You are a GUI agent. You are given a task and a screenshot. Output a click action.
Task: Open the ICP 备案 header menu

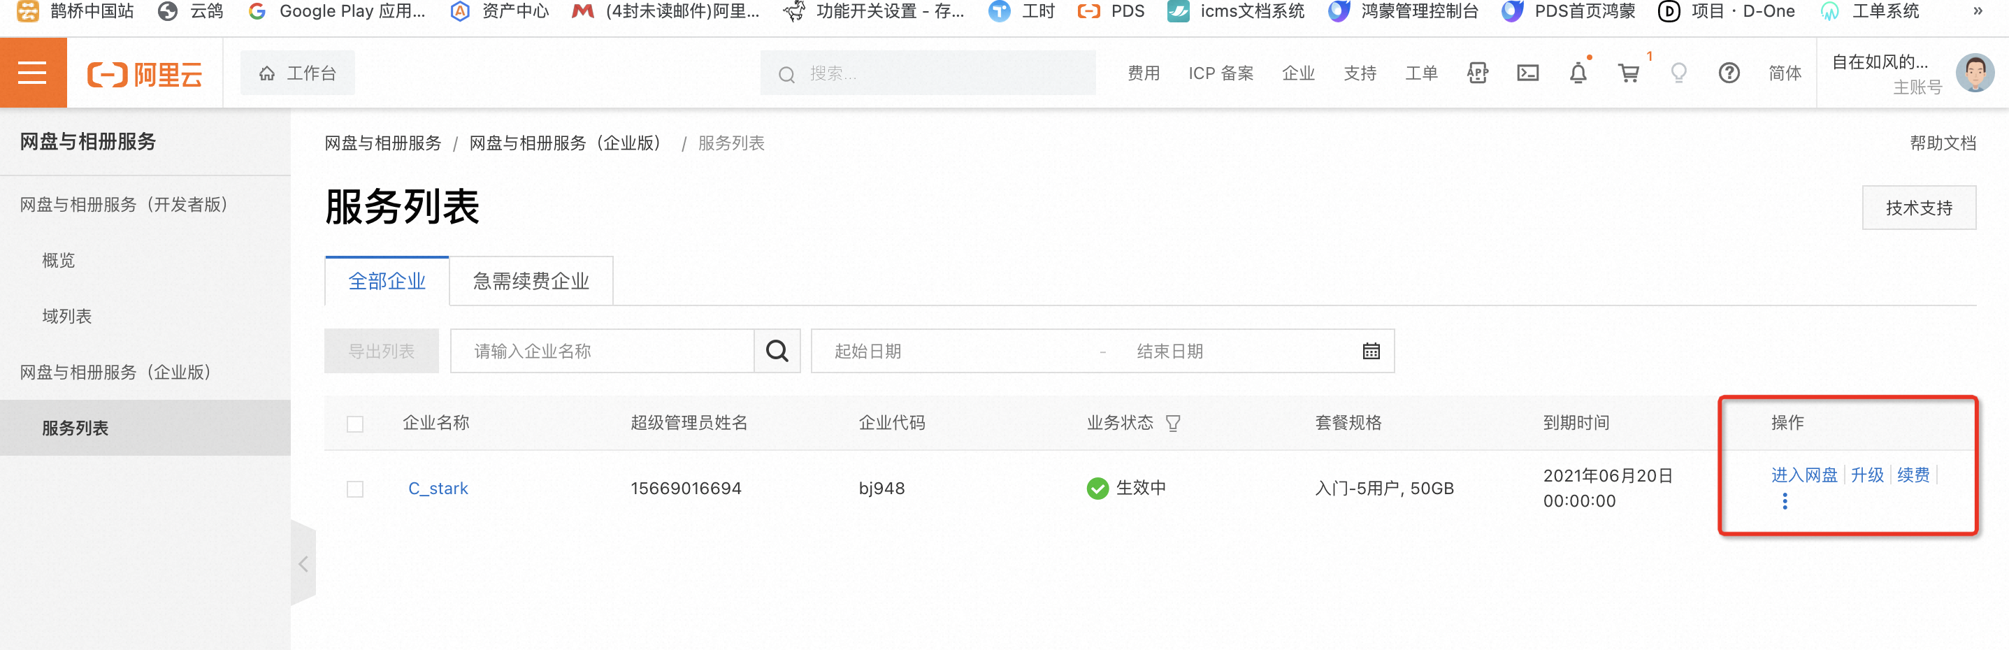click(x=1220, y=73)
